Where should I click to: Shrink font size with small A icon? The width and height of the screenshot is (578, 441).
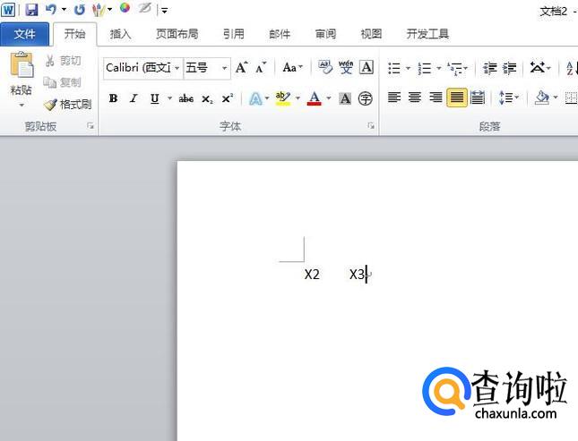point(261,68)
